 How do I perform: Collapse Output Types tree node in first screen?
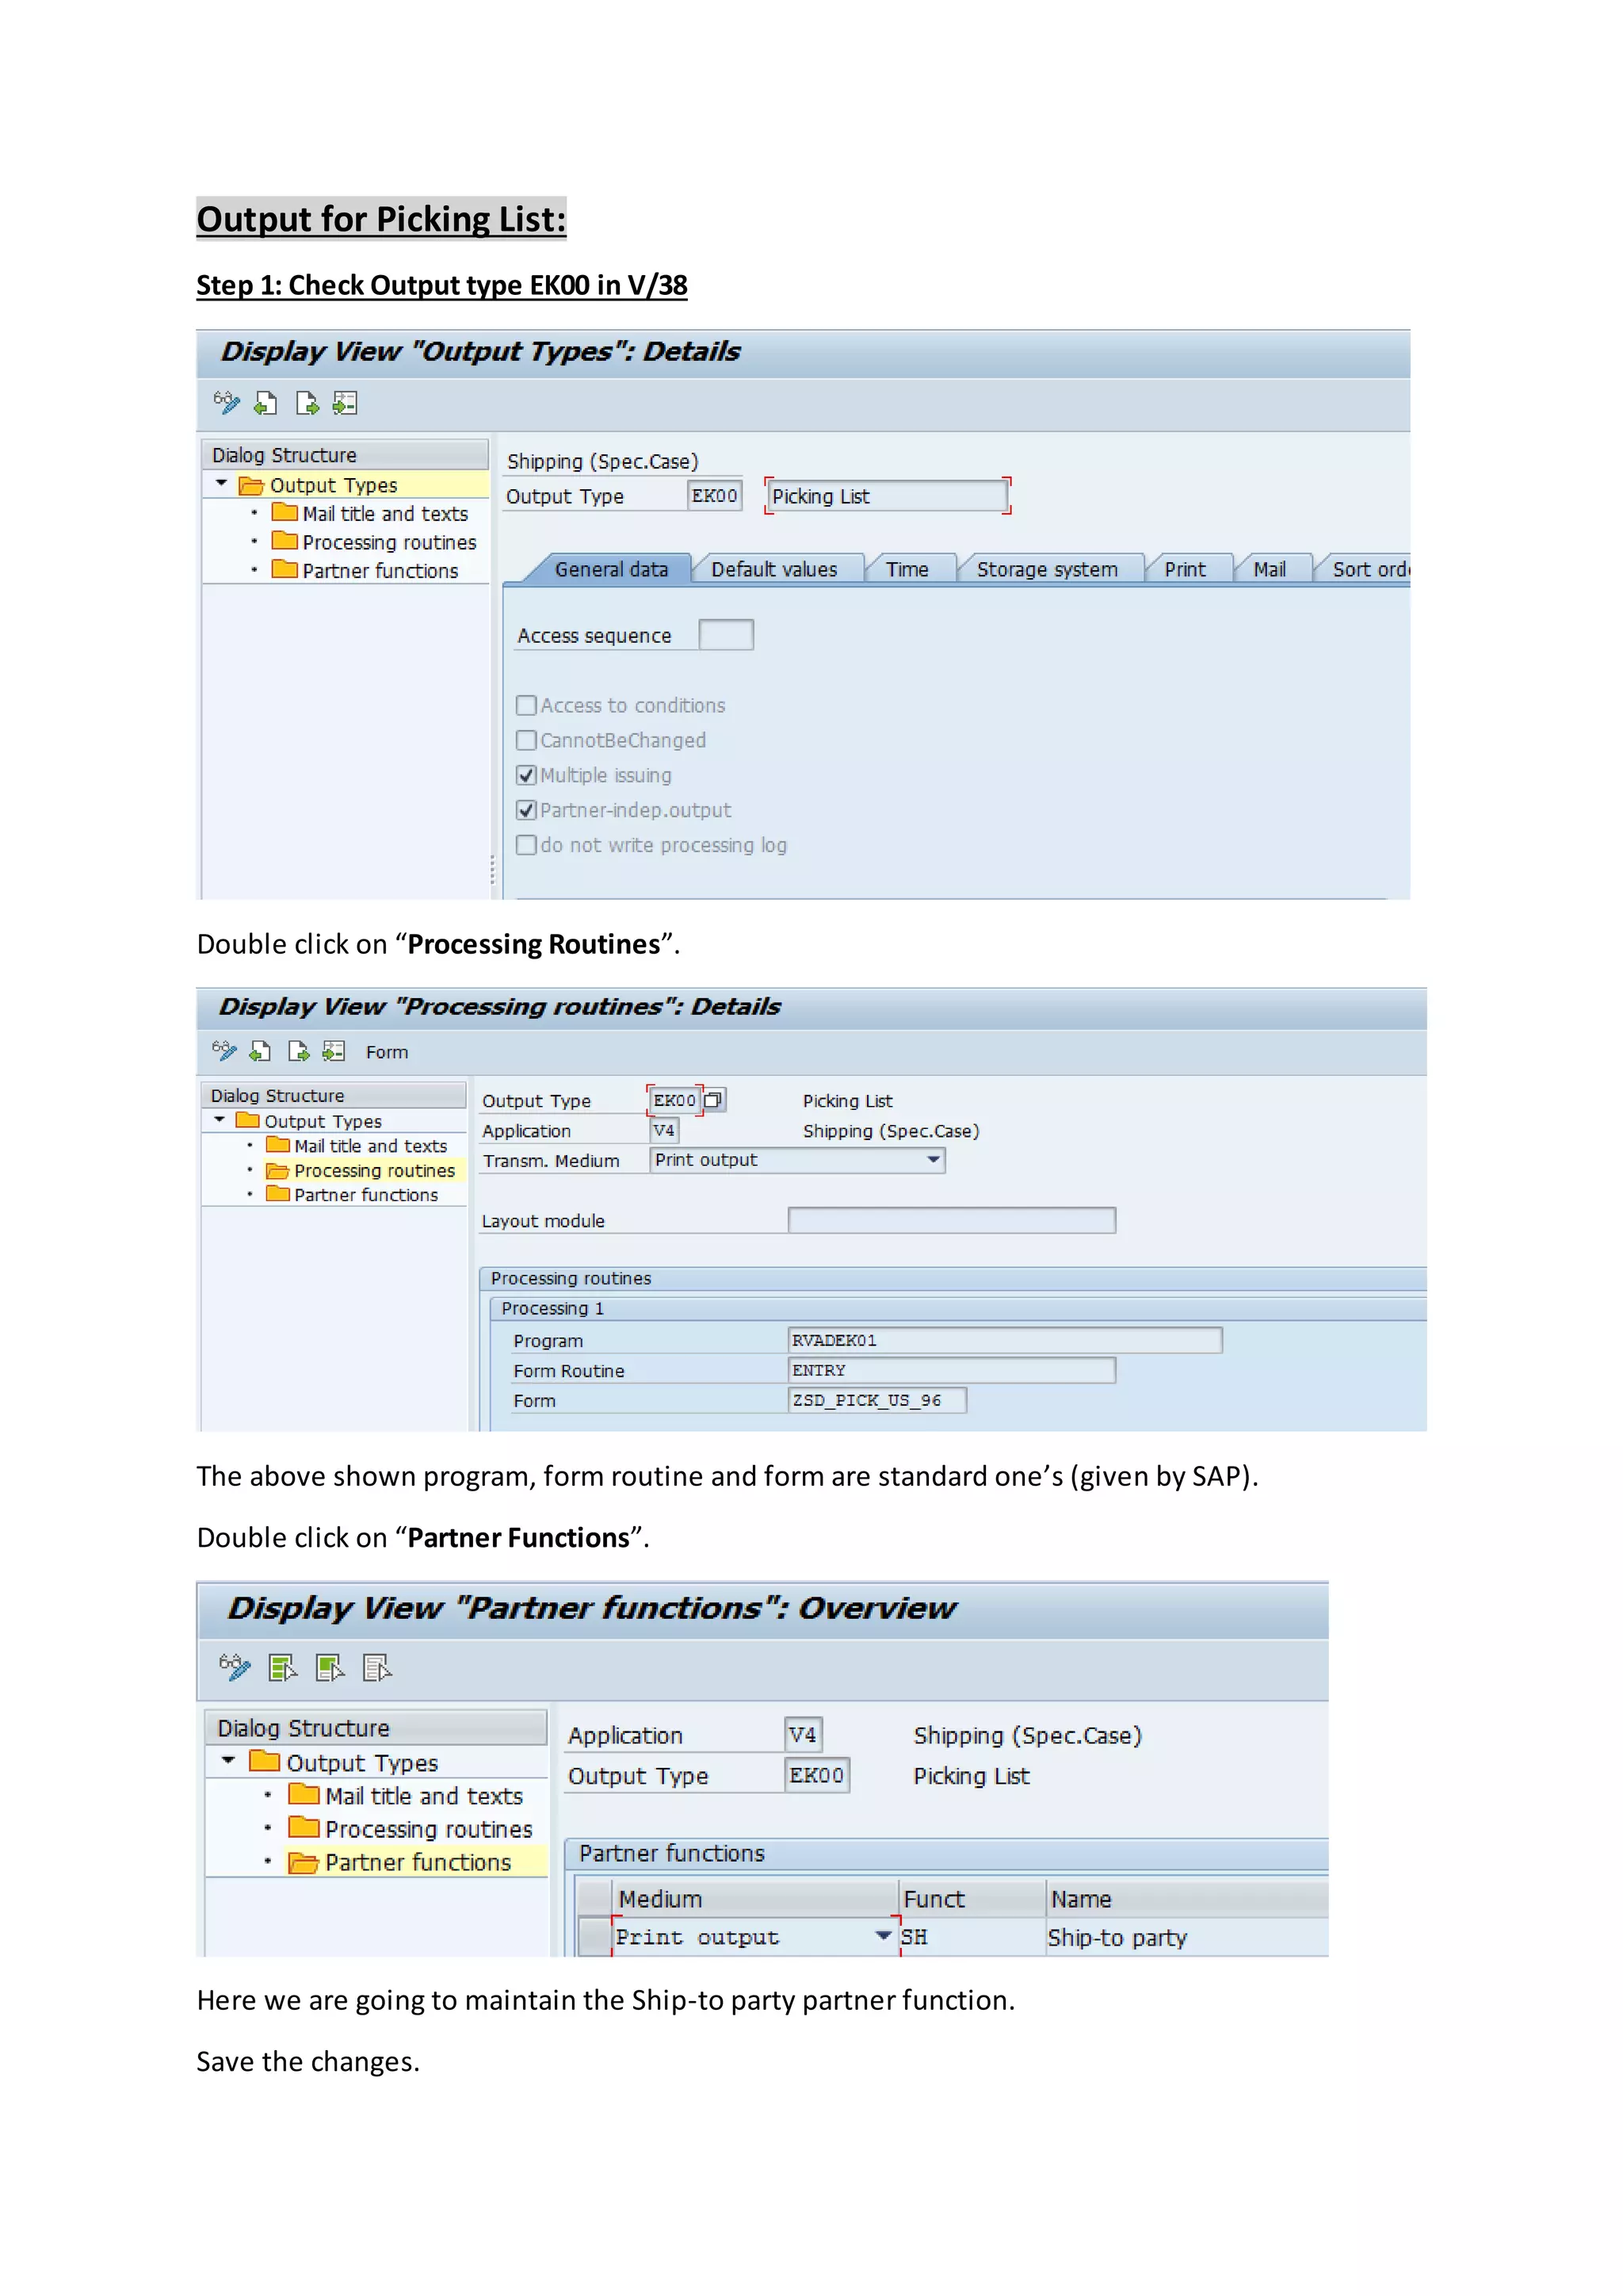(x=221, y=484)
